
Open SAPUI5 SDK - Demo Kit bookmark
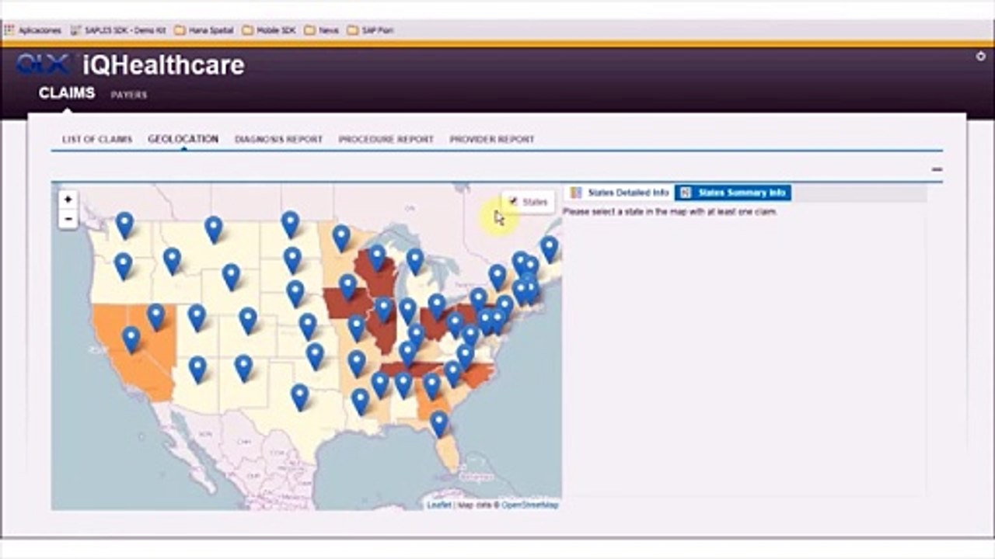[118, 30]
